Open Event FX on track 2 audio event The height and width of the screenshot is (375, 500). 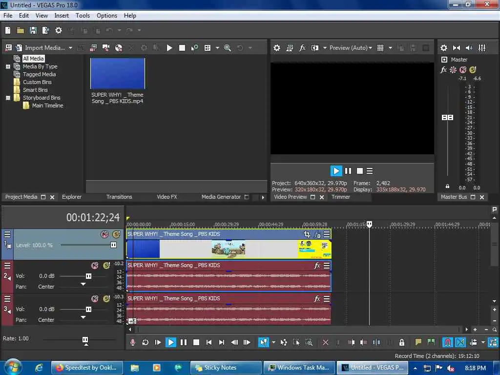[316, 265]
